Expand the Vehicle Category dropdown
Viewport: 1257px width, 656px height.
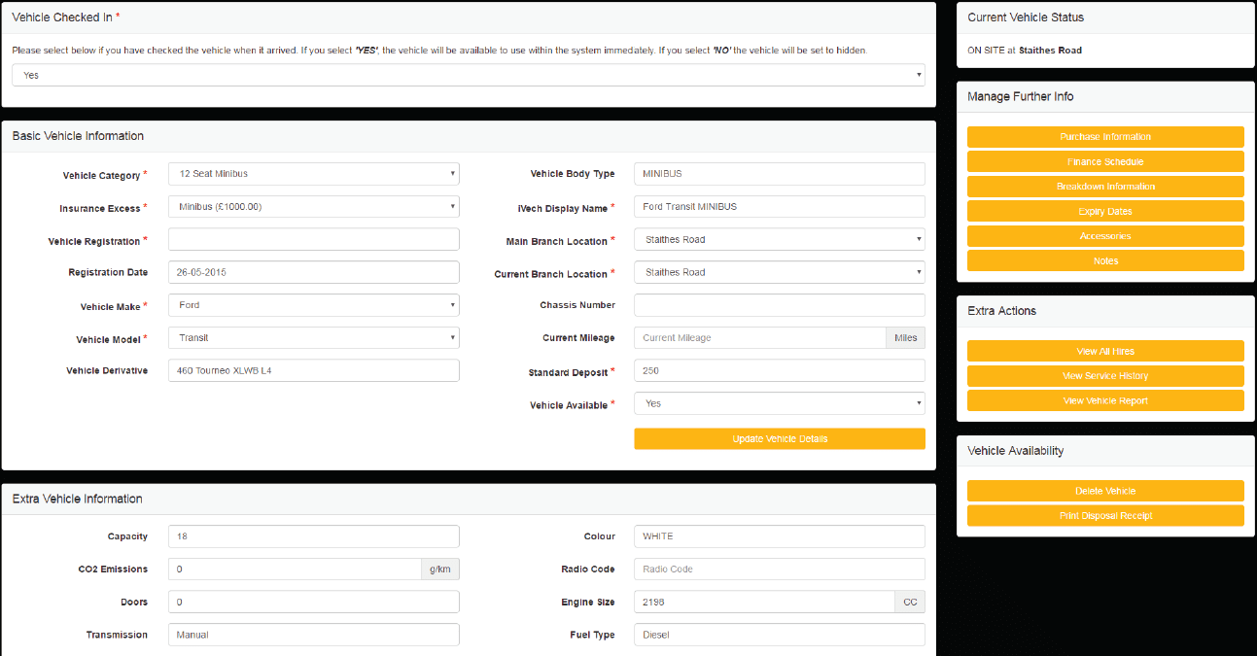pyautogui.click(x=313, y=174)
